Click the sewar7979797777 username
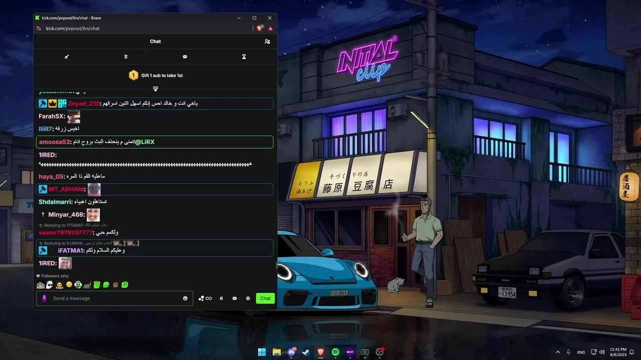The image size is (641, 360). [66, 232]
